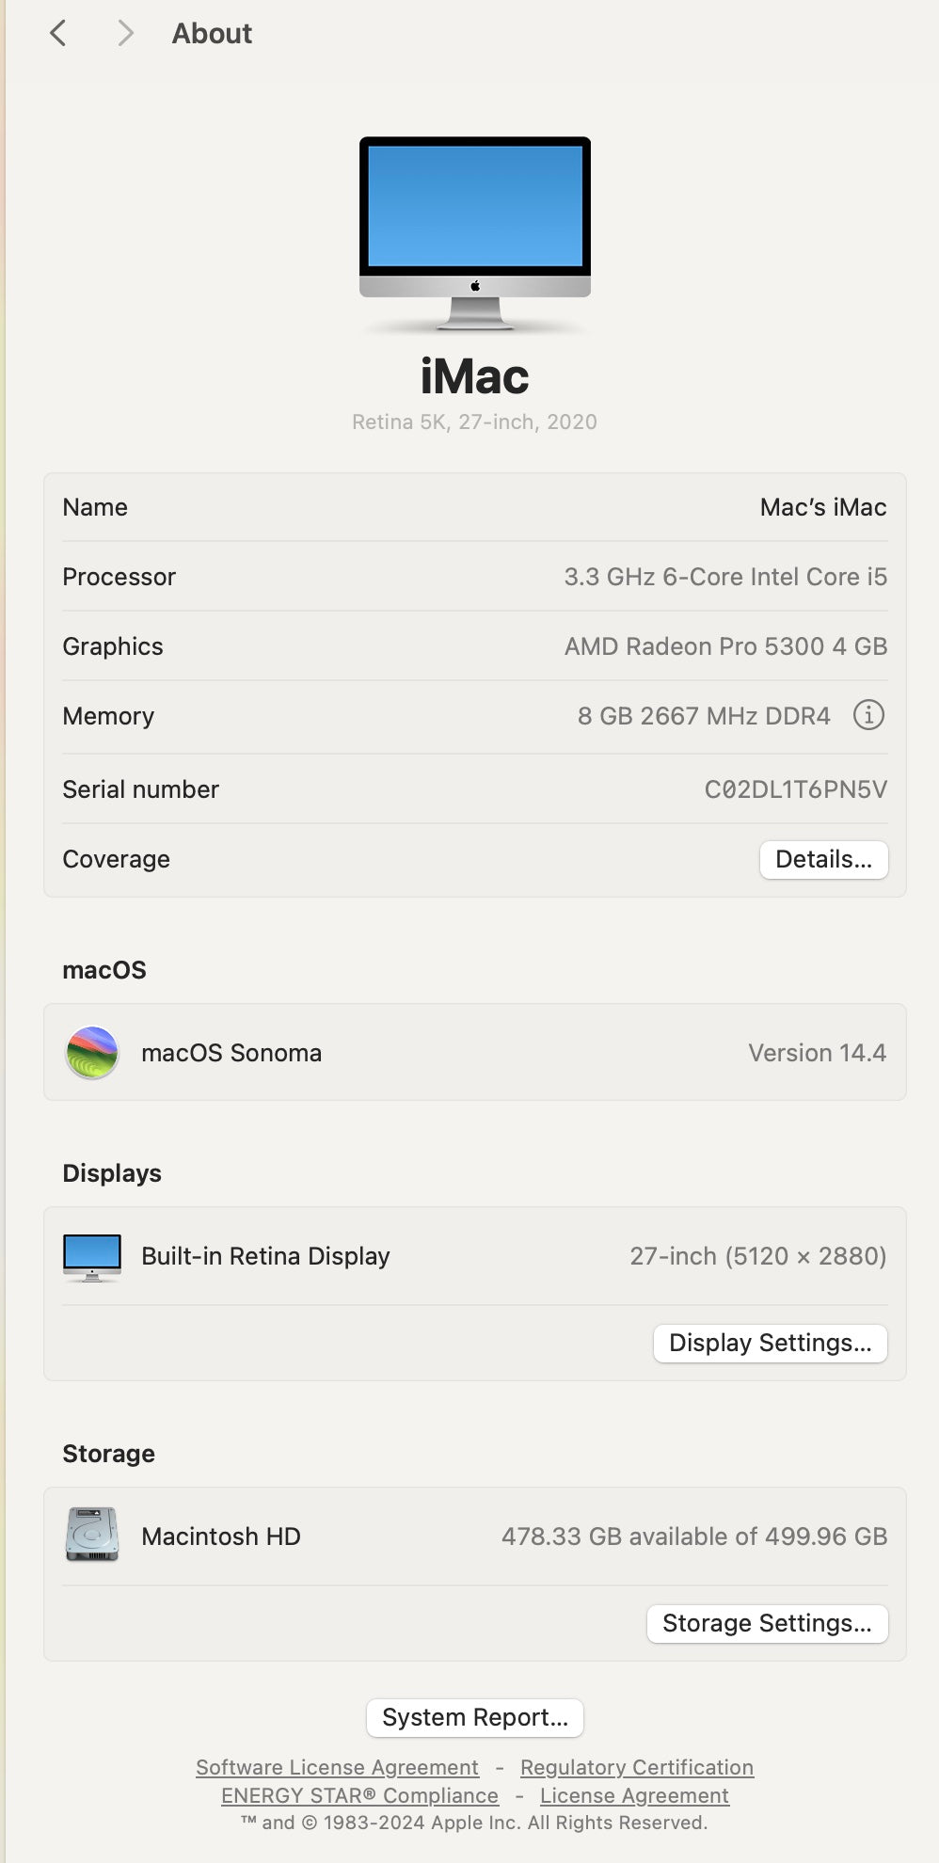939x1863 pixels.
Task: Click the computer name Mac's iMac
Action: click(x=823, y=507)
